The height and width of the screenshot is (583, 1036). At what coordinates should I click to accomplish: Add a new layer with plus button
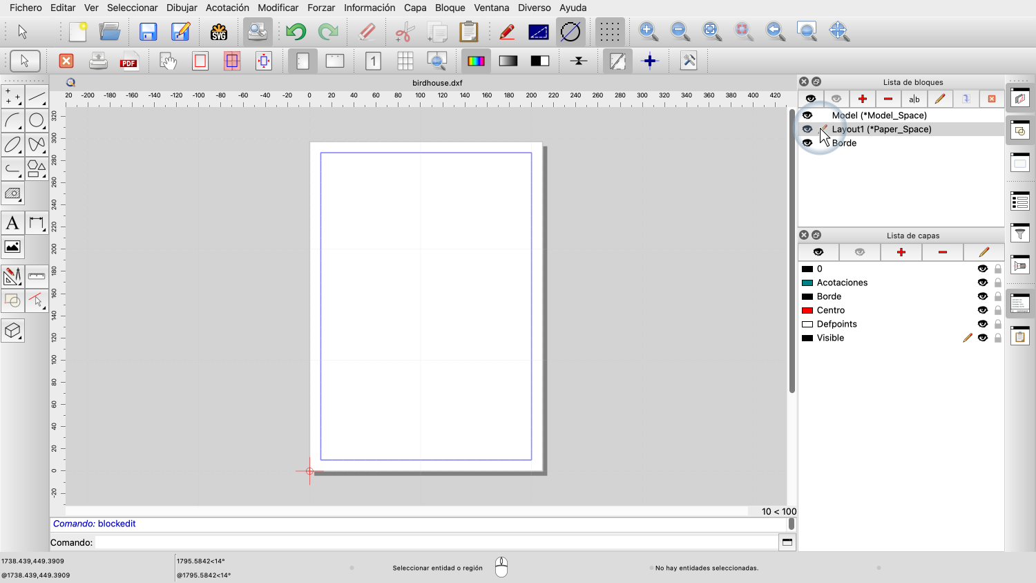coord(901,252)
